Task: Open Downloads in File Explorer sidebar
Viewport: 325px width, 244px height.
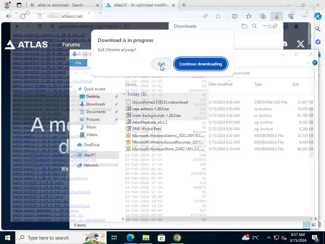Action: pos(96,104)
